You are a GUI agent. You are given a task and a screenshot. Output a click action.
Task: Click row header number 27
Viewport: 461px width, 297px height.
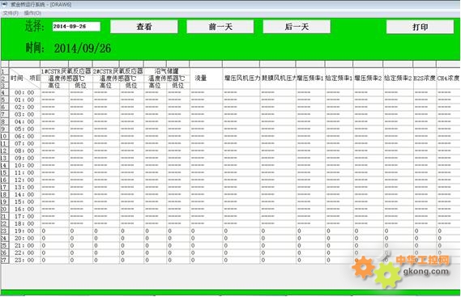click(x=4, y=260)
